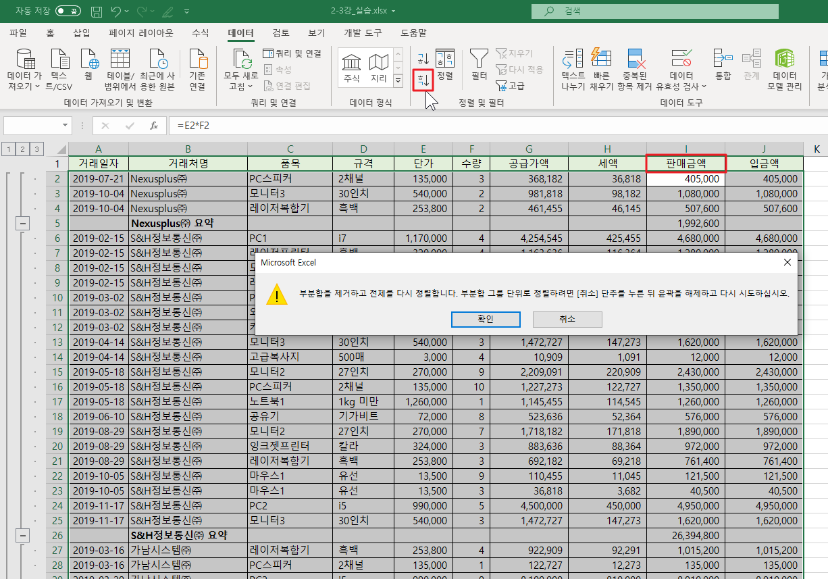Screen dimensions: 828x579
Task: Collapse the S&H정보통신㈜ 요약 group
Action: 22,535
